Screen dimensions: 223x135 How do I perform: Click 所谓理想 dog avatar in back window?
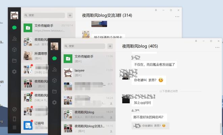(x=28, y=56)
